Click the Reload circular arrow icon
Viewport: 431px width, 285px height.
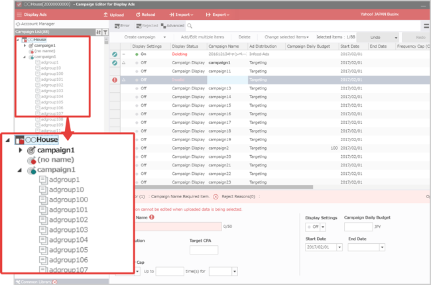138,15
